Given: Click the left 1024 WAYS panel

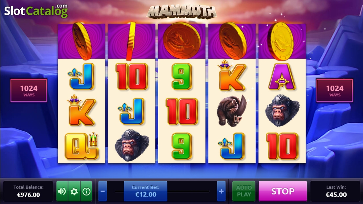Looking at the screenshot, I should [29, 91].
